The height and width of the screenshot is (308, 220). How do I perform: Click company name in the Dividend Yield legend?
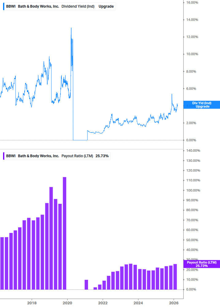tap(39, 6)
